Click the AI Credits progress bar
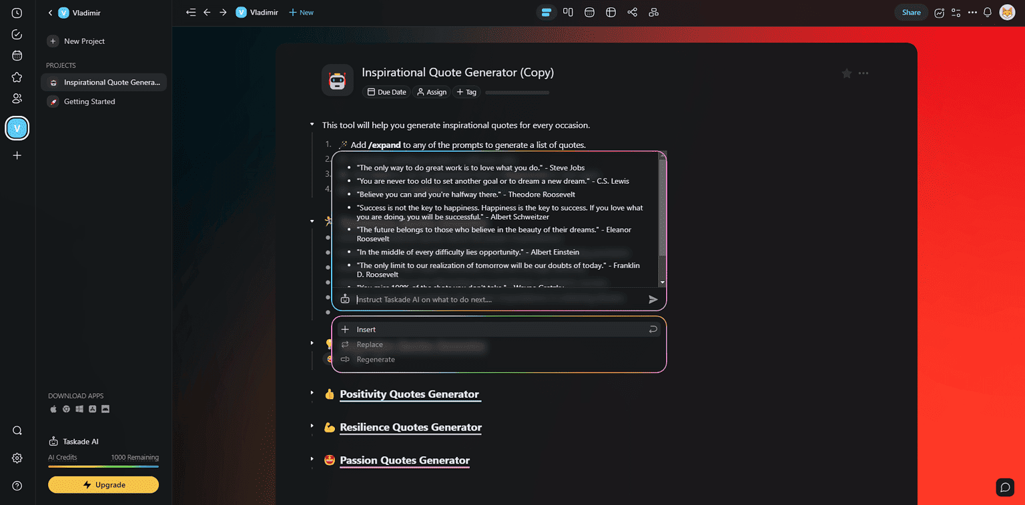The image size is (1025, 505). tap(103, 466)
